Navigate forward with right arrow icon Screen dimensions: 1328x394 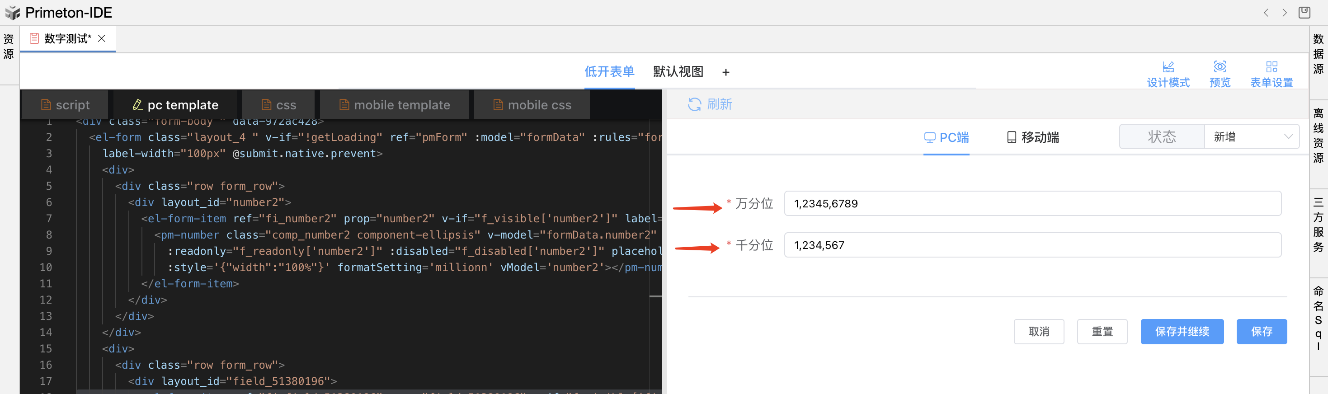pos(1285,13)
